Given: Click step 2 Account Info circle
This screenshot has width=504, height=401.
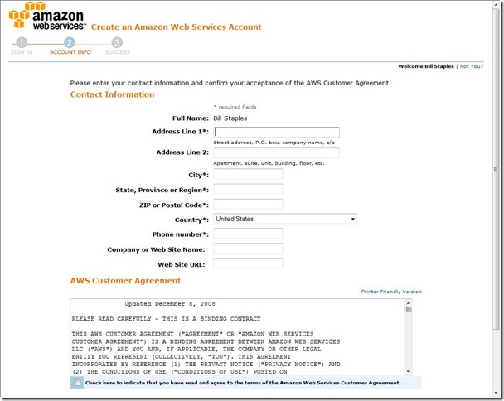Looking at the screenshot, I should coord(69,43).
